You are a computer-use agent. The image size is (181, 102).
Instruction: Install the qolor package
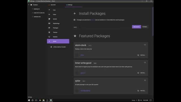pyautogui.click(x=141, y=91)
